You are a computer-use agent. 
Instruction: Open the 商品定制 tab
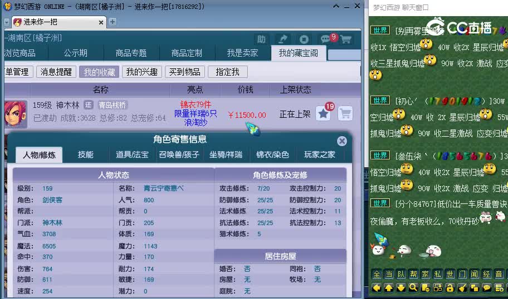187,53
